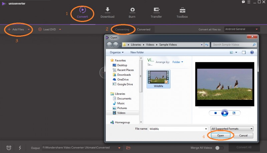Click the Stop button in preview player

(215, 113)
